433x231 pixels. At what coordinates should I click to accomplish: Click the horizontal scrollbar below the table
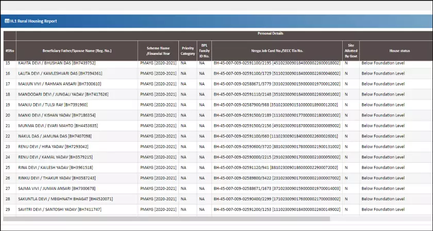click(166, 219)
